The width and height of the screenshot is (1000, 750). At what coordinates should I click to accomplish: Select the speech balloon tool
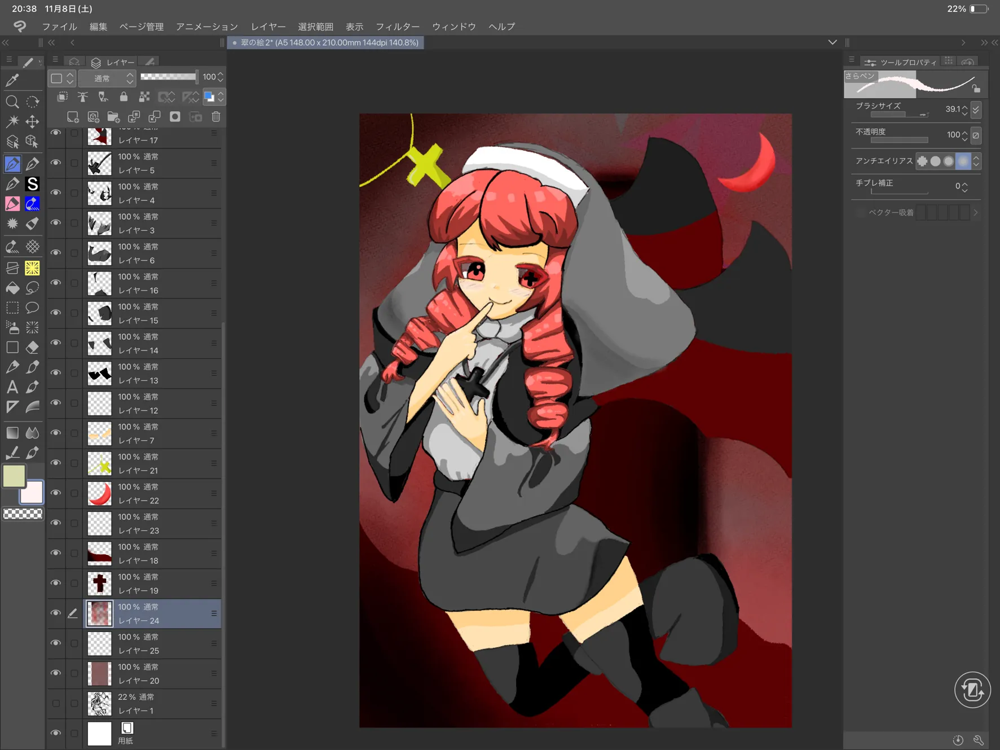point(33,308)
